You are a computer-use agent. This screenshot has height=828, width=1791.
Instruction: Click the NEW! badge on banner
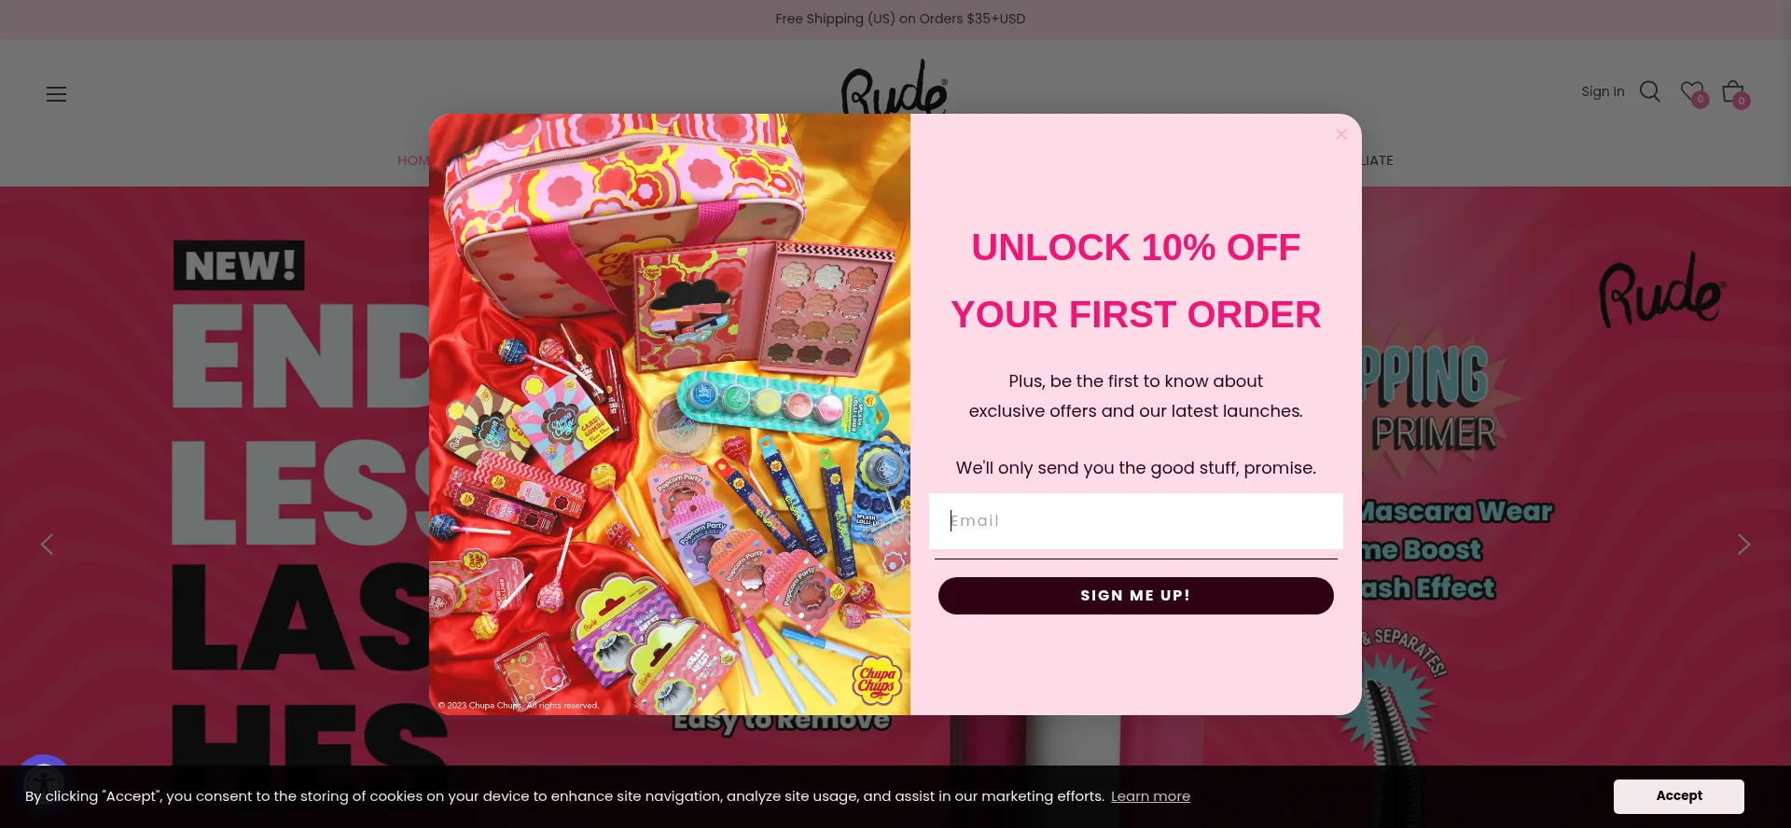(x=239, y=266)
